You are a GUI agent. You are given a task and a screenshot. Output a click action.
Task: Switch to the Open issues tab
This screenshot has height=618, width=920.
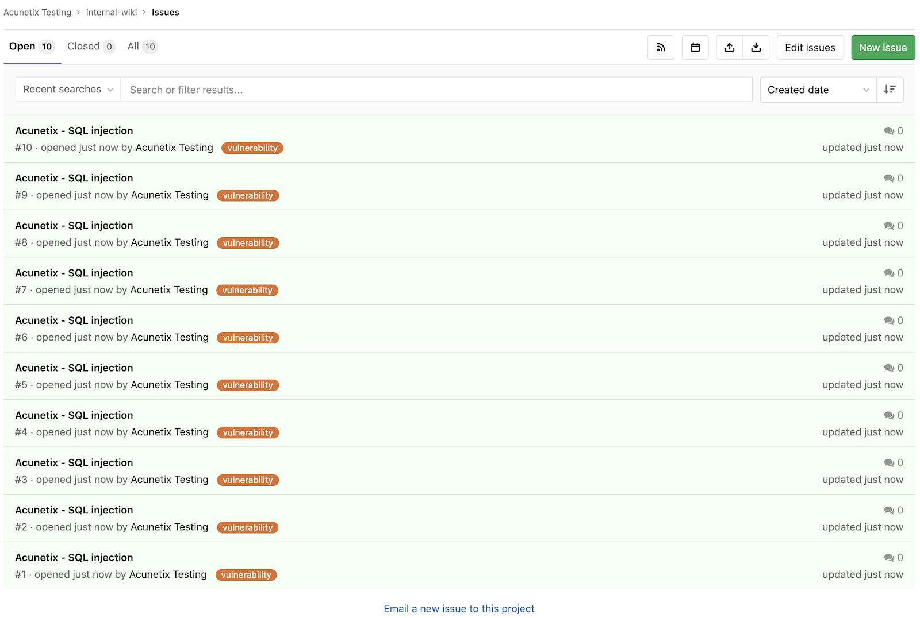pyautogui.click(x=32, y=47)
